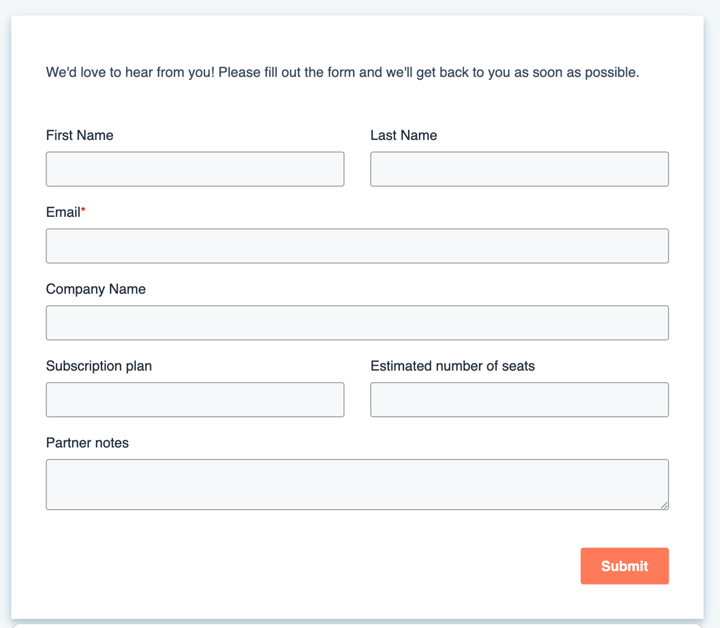Click the "First Name" label text

tap(80, 136)
